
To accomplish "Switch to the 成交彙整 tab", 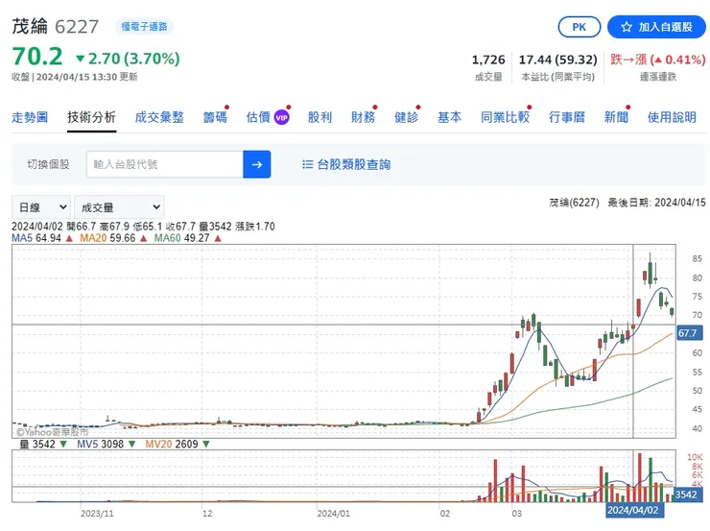I will 159,117.
